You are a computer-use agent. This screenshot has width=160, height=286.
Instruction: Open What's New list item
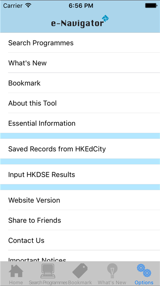click(80, 63)
